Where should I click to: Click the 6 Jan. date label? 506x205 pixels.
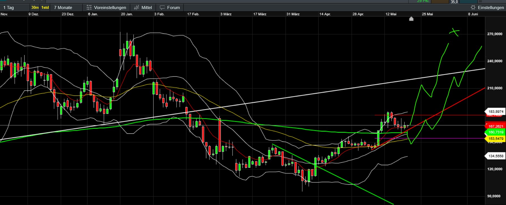click(x=93, y=14)
